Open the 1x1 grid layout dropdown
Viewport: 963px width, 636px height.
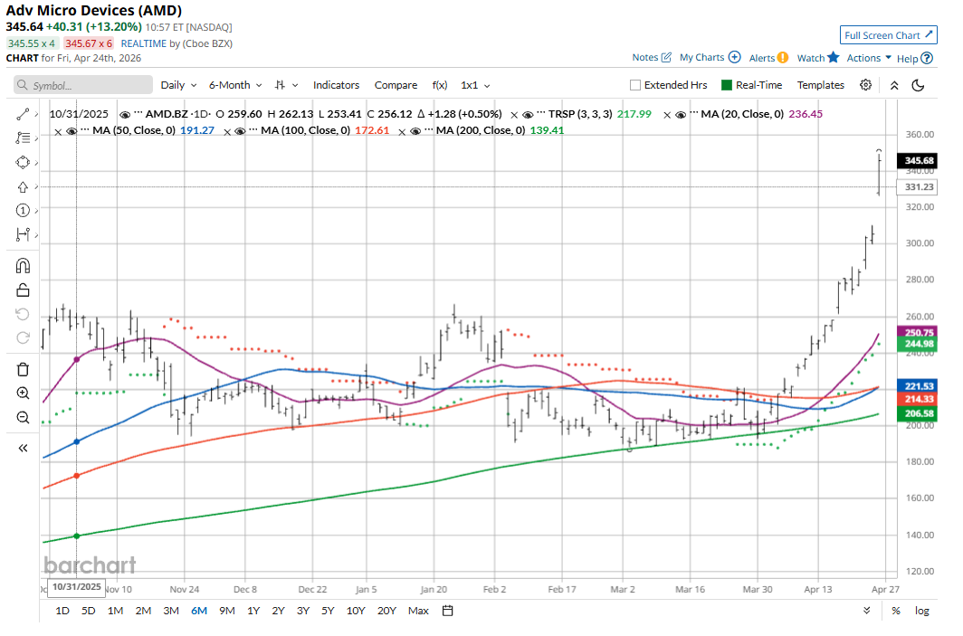point(475,85)
